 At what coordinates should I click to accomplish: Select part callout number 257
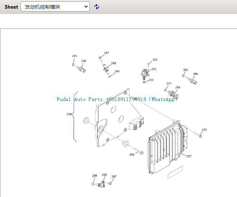pos(189,156)
